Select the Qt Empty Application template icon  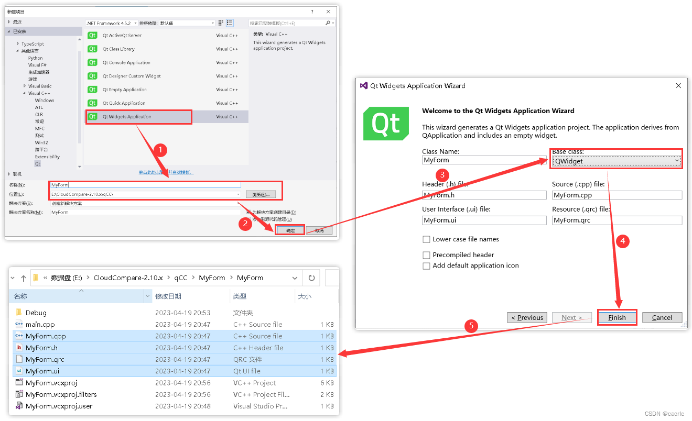point(92,90)
